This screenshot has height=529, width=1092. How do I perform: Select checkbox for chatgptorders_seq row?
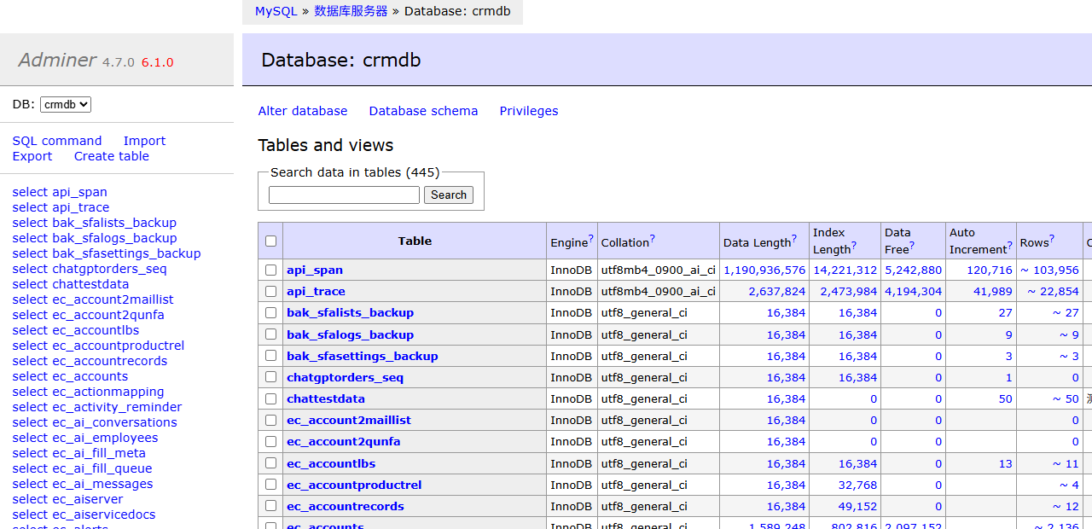tap(270, 377)
